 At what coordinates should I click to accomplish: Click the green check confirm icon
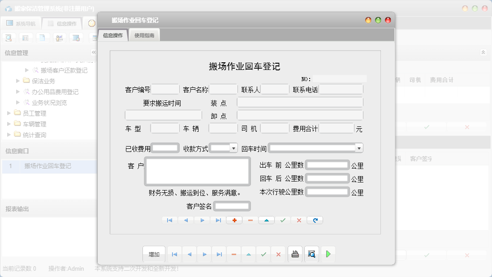coord(282,220)
